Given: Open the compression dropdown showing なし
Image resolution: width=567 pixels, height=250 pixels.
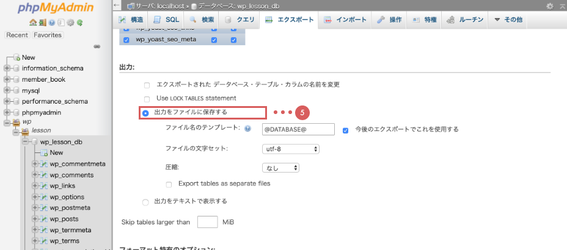Looking at the screenshot, I should (280, 167).
